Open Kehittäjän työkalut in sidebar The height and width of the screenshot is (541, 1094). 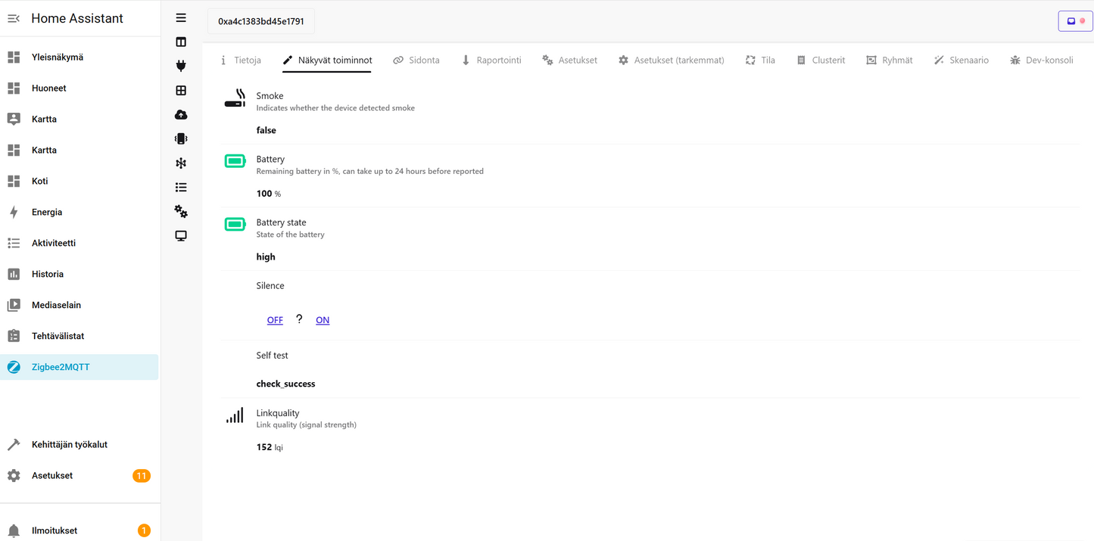click(70, 444)
